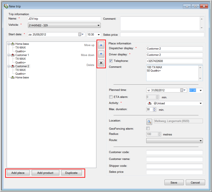Expand the Activity @Unload dropdown
The image size is (212, 192).
(x=200, y=103)
